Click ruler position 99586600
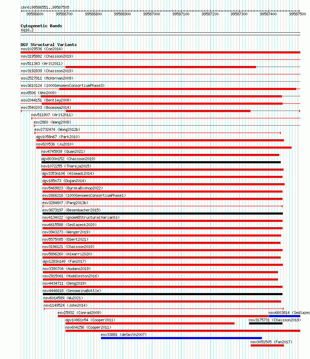Screen dimensions: 310x359 pos(35,14)
